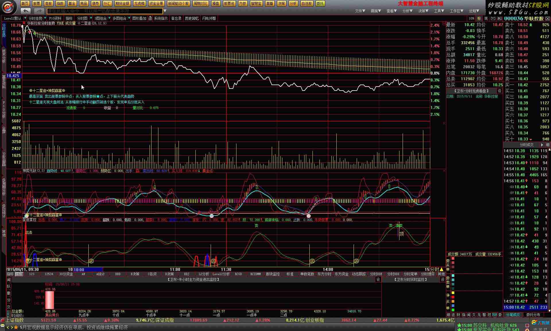This screenshot has height=331, width=551.
Task: Click the panel-split icon beside stock code
Action: 500,18
